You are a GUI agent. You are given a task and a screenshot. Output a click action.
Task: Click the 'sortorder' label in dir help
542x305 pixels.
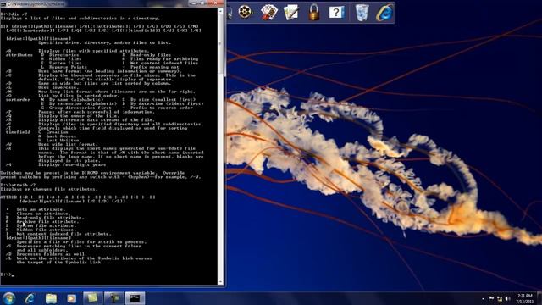(x=18, y=100)
